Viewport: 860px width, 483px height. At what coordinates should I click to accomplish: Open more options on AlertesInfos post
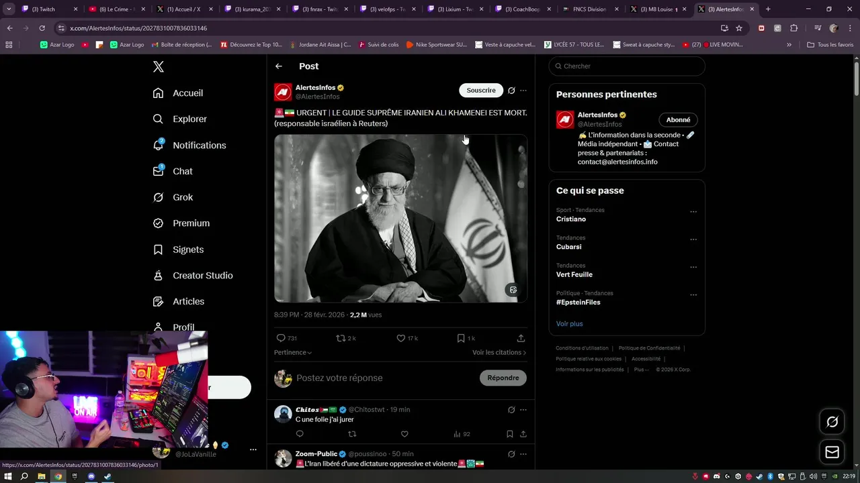523,91
